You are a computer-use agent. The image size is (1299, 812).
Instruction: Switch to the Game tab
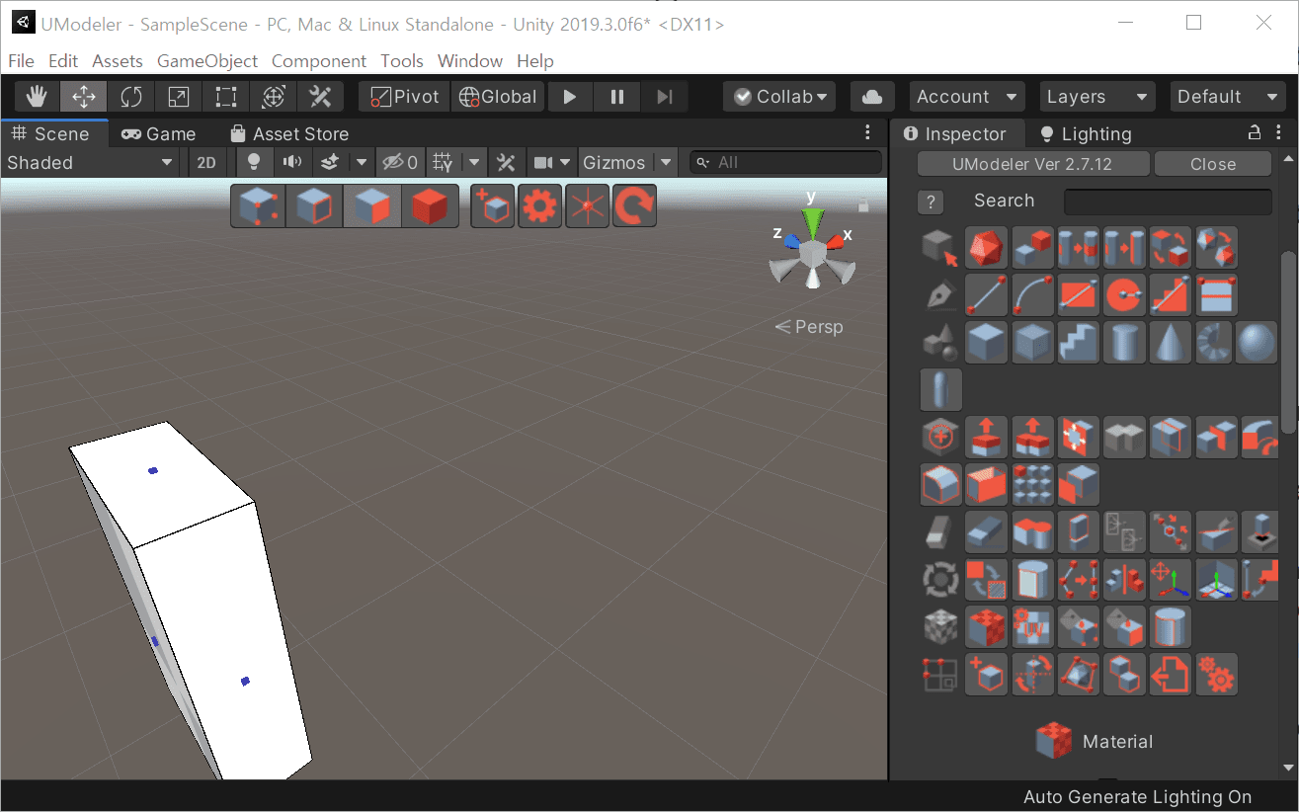pos(158,133)
